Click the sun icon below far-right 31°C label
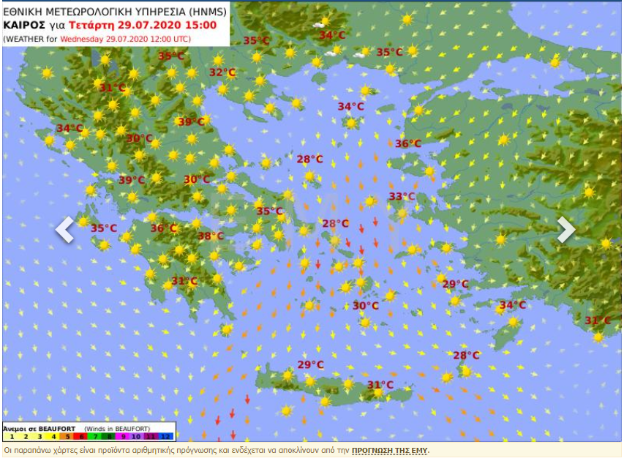The width and height of the screenshot is (624, 461). 598,337
